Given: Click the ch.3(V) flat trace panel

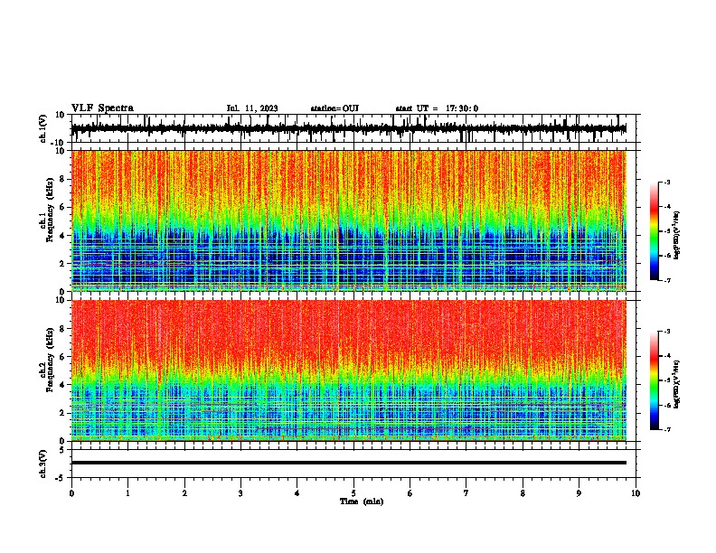Looking at the screenshot, I should (355, 464).
